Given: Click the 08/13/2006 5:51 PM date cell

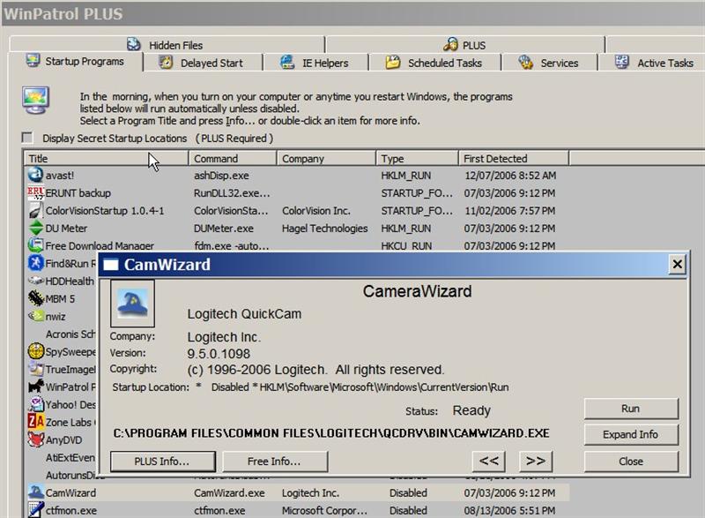Looking at the screenshot, I should click(509, 510).
